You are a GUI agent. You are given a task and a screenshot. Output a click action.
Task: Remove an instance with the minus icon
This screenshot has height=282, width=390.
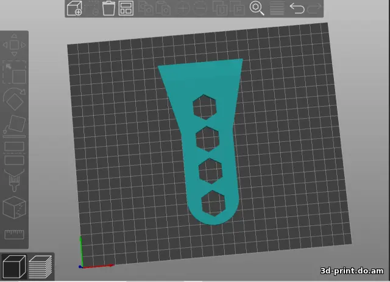(200, 8)
